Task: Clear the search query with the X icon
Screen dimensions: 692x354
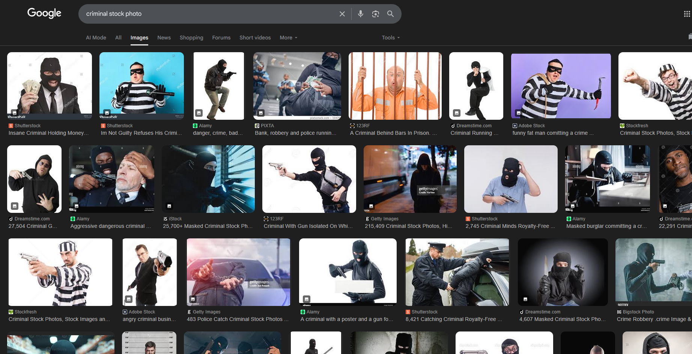Action: coord(342,14)
